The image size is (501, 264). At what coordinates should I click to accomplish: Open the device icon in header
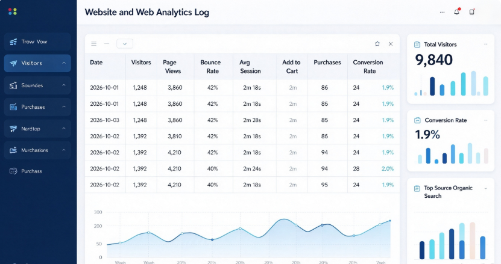pyautogui.click(x=472, y=12)
